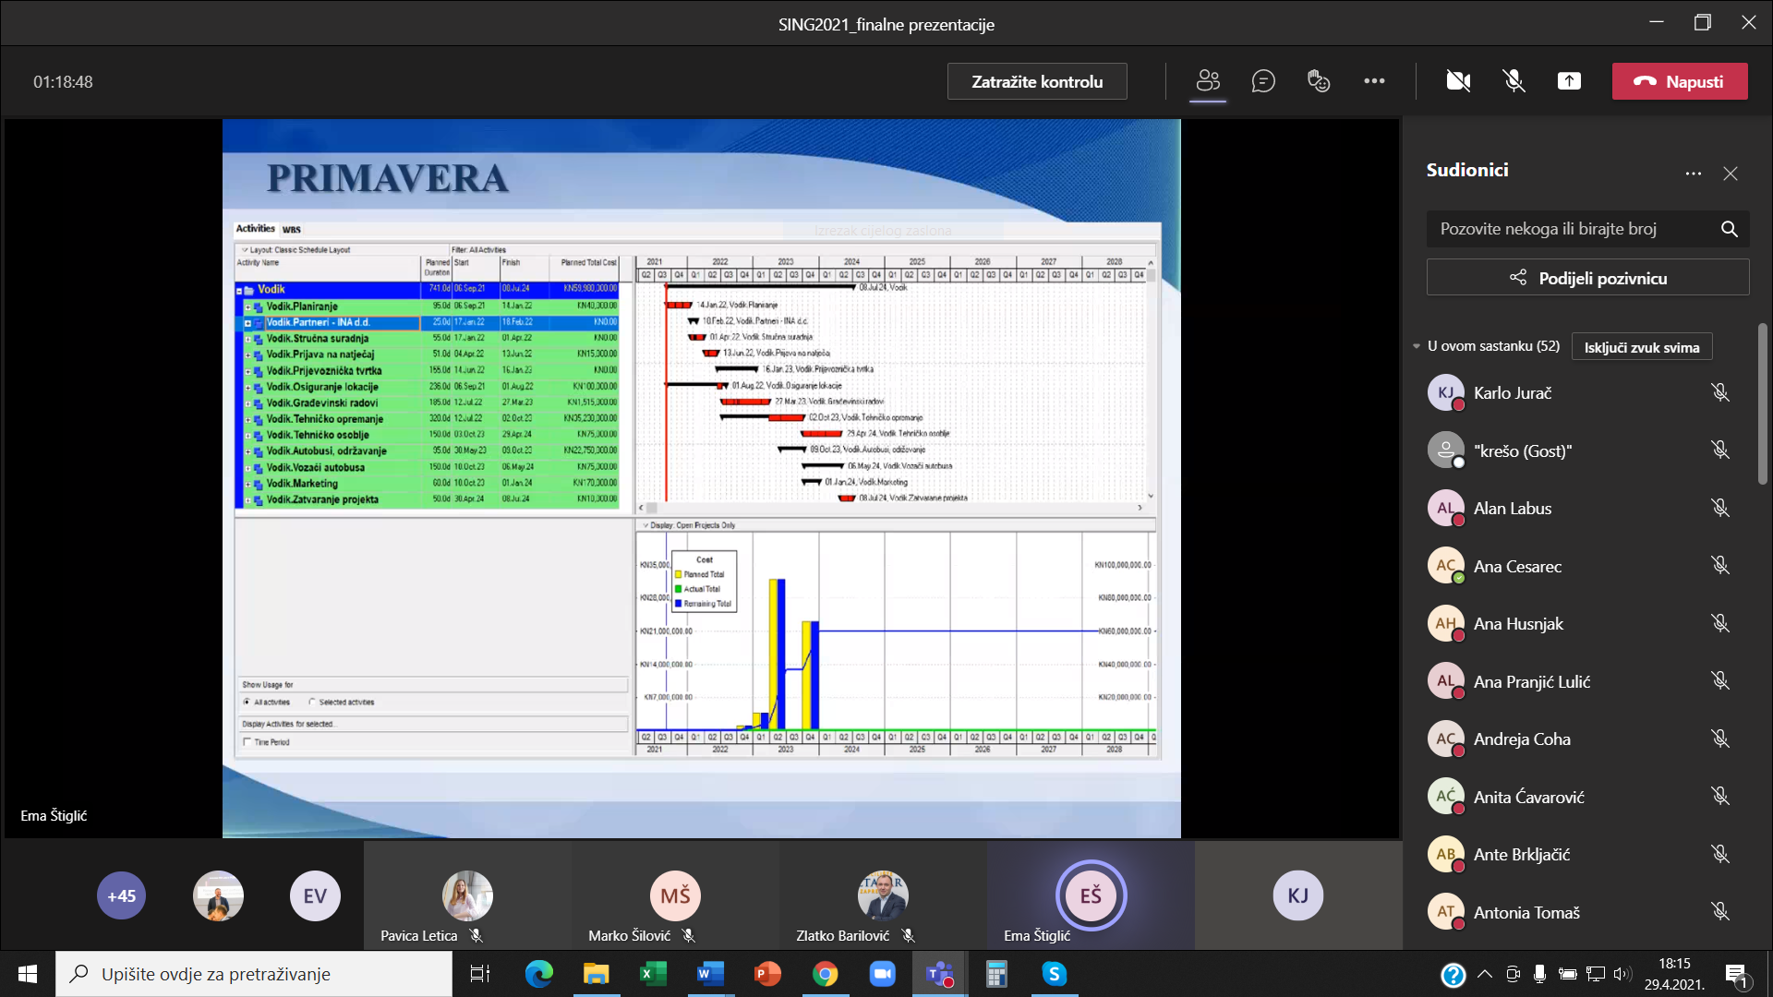Toggle the camera on/off icon
Viewport: 1773px width, 997px height.
(x=1458, y=81)
